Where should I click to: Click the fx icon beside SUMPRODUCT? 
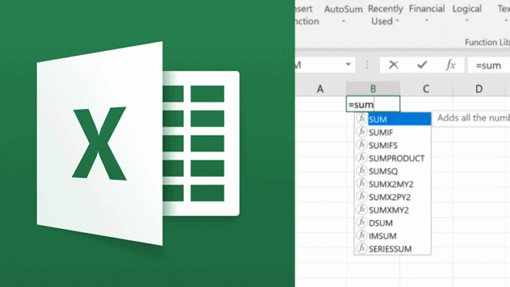362,157
